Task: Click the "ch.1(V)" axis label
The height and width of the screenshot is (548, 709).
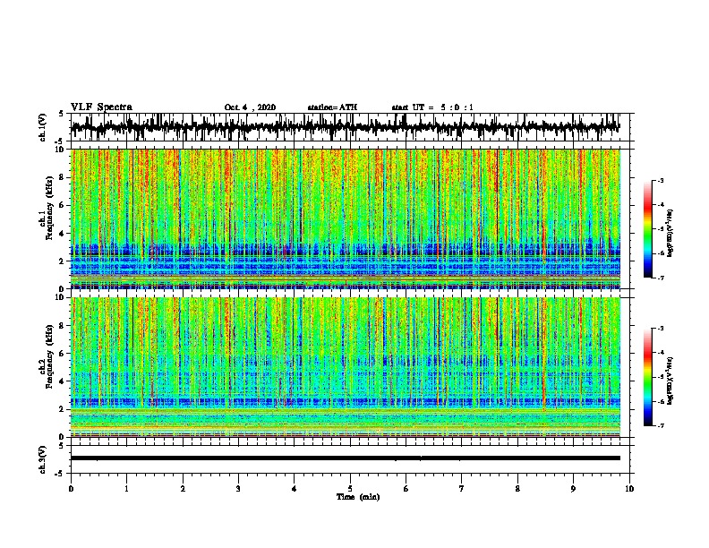Action: tap(43, 127)
